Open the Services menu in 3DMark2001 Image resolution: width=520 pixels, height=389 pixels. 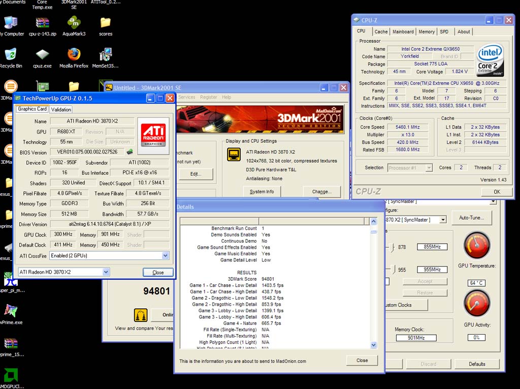click(x=187, y=97)
